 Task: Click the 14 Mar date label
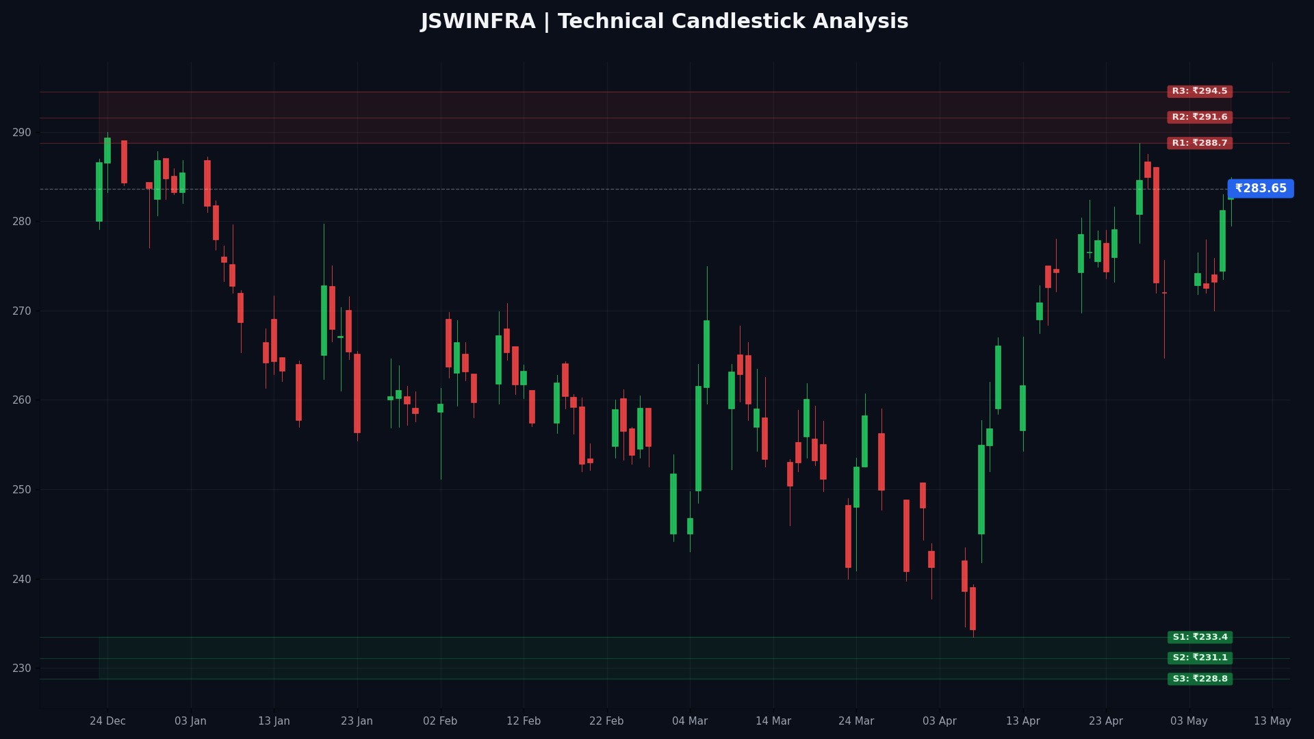pyautogui.click(x=773, y=721)
